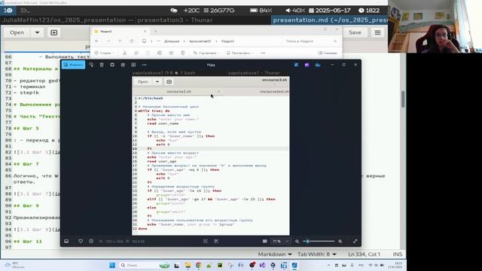Click the cut scissors icon in file explorer
Image resolution: width=482 pixels, height=271 pixels.
[x=124, y=53]
